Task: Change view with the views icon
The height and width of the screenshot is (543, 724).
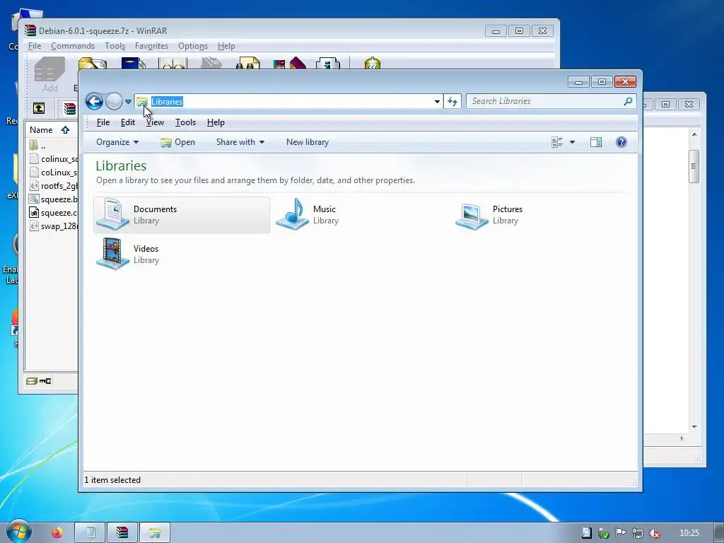Action: pos(557,142)
